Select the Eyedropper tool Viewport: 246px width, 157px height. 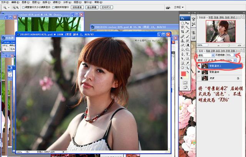click(187, 63)
